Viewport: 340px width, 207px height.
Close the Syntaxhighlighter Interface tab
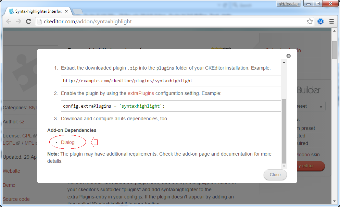[x=66, y=11]
